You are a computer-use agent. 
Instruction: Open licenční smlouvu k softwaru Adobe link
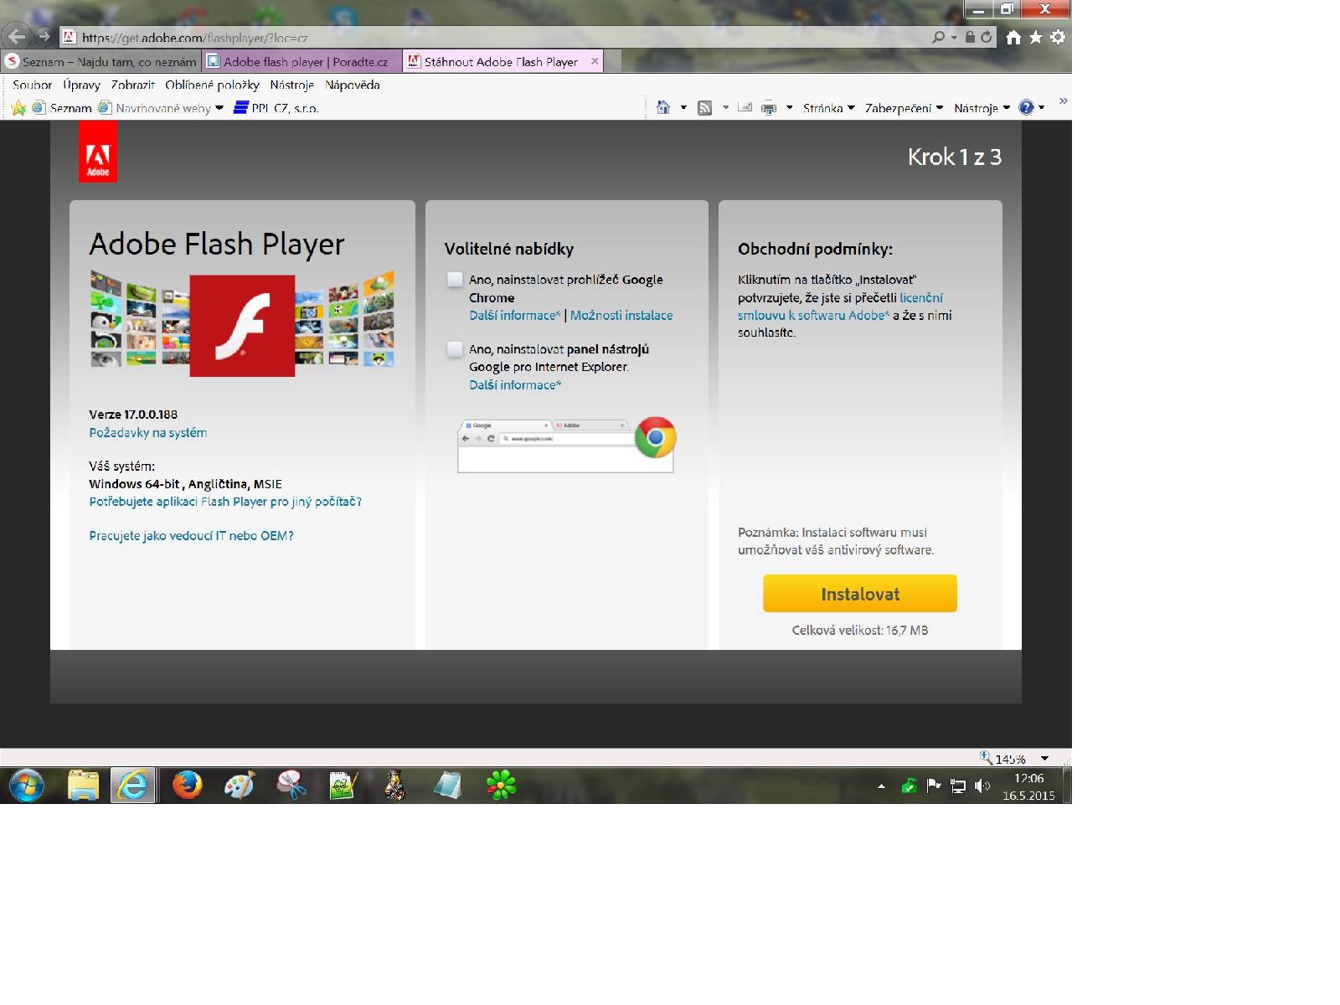[x=840, y=307]
